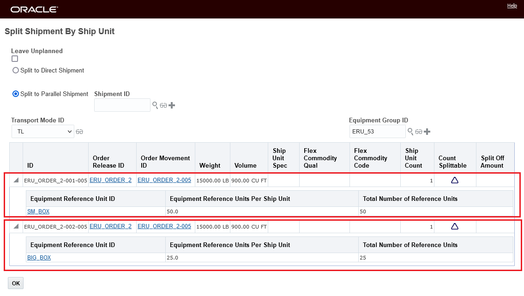
Task: Open the SM_BOX equipment reference unit link
Action: pyautogui.click(x=38, y=211)
